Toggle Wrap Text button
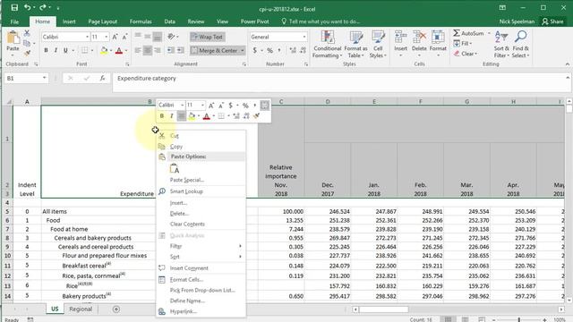573x322 pixels. [207, 37]
